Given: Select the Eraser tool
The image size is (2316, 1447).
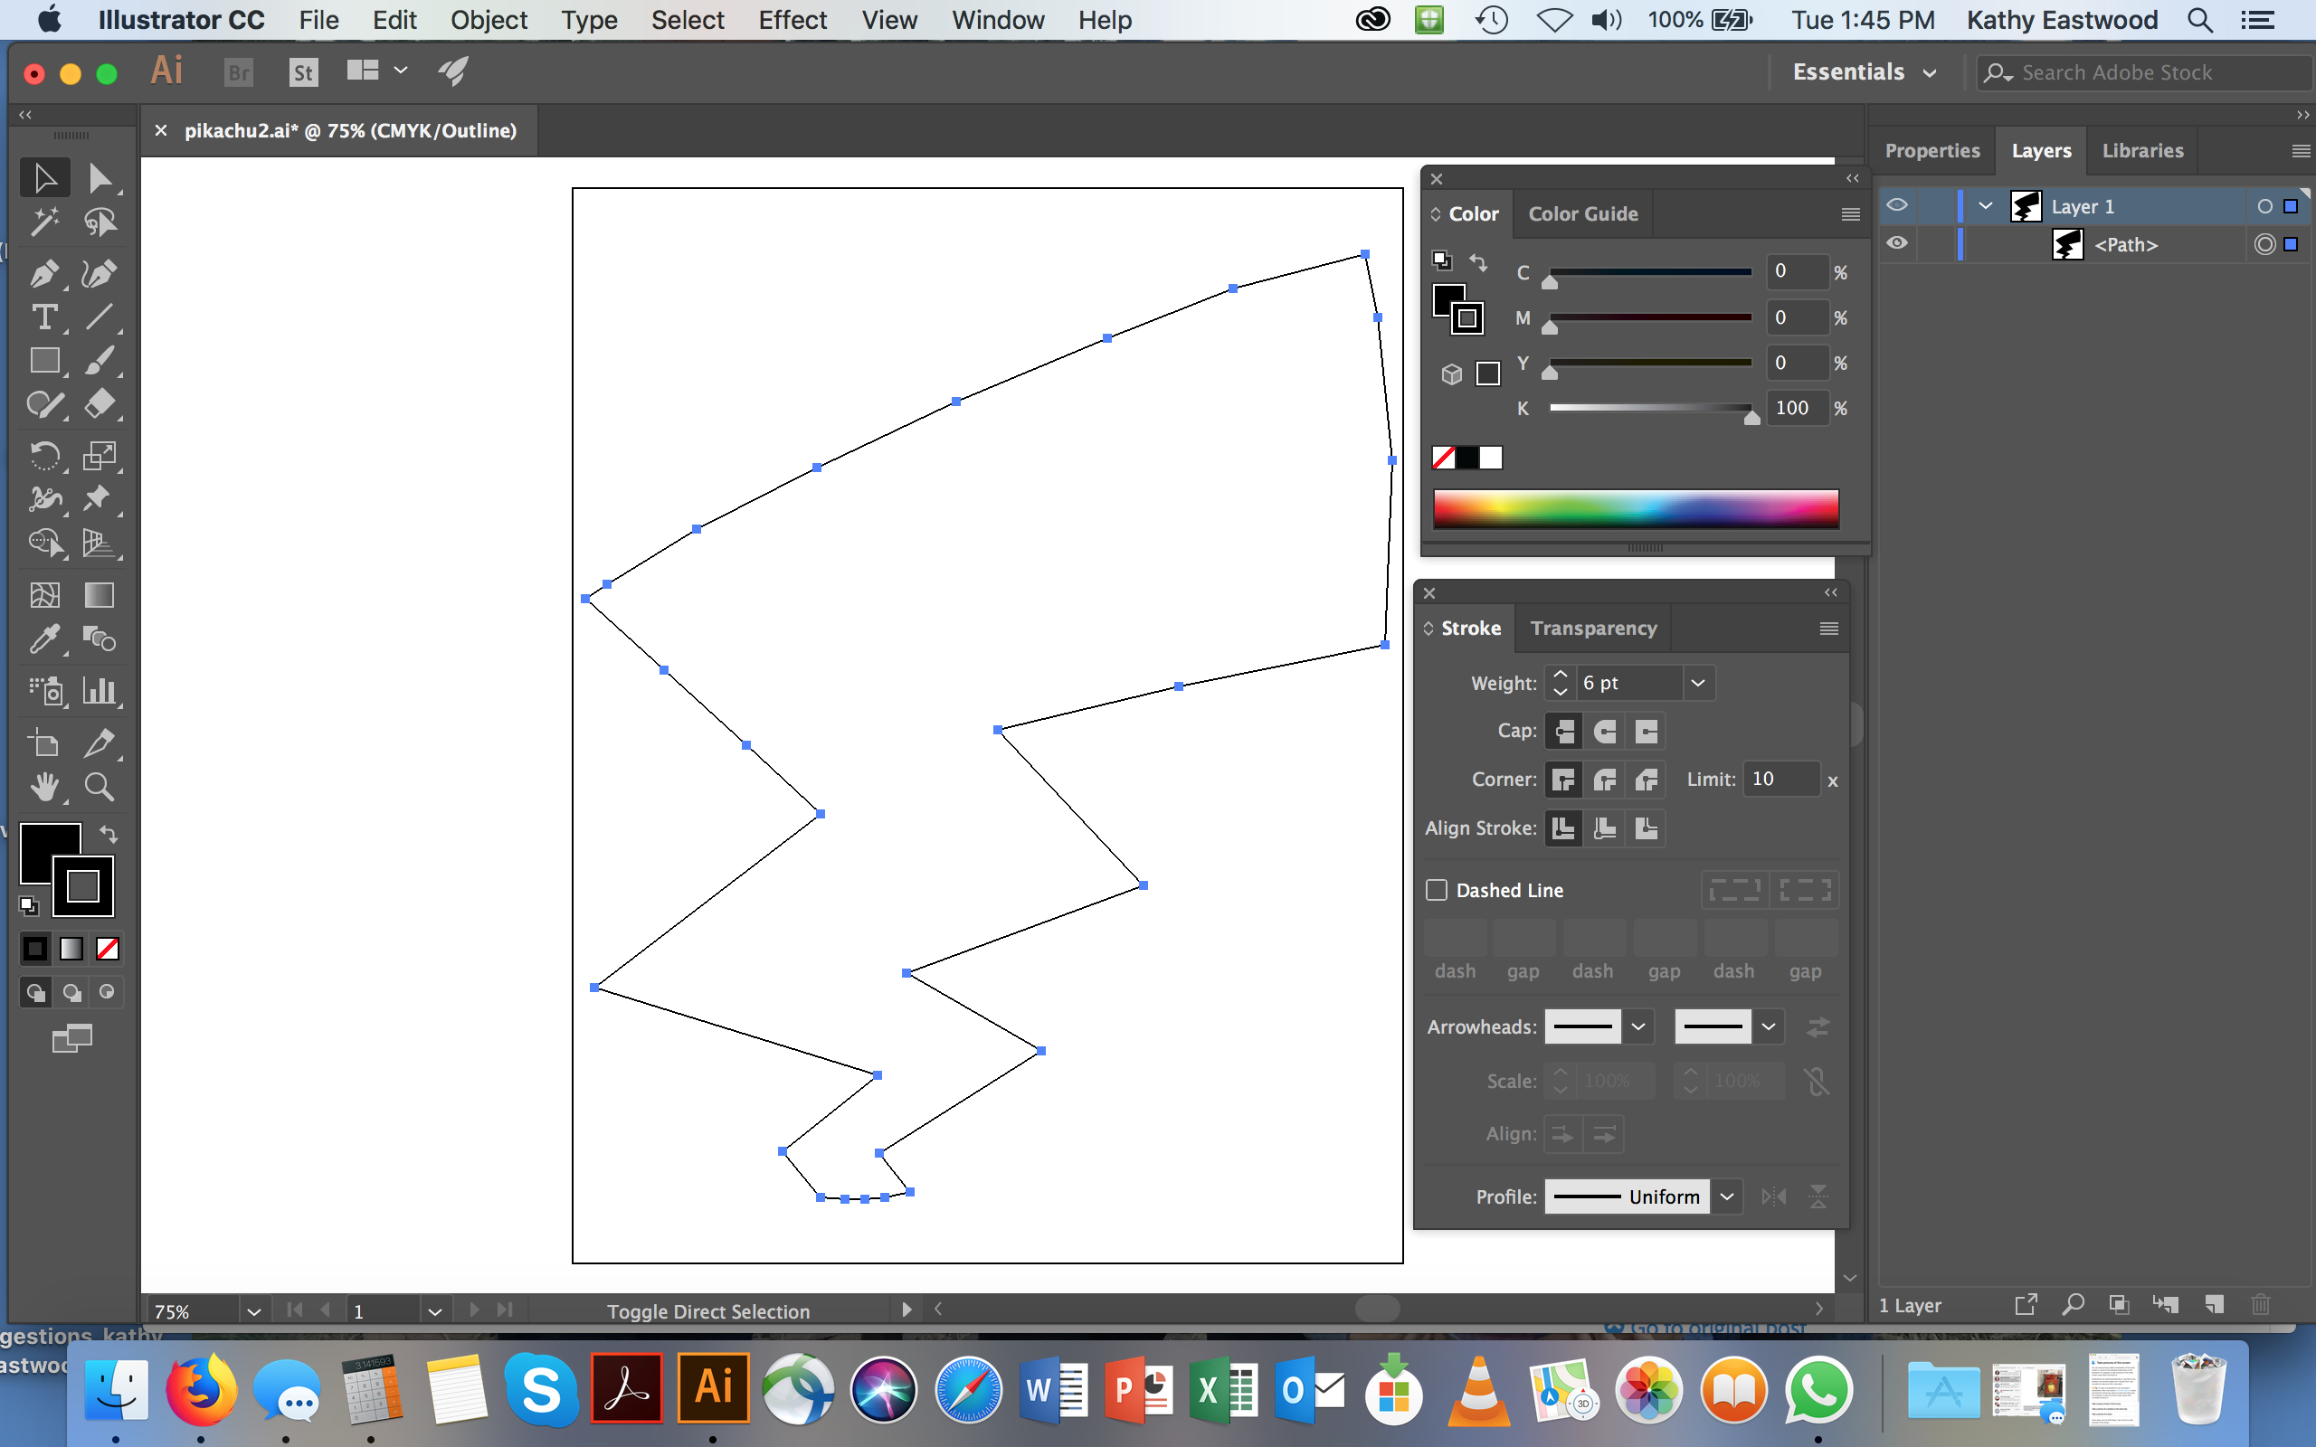Looking at the screenshot, I should tap(100, 404).
